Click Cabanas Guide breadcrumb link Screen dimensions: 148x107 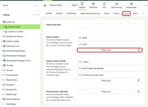(x=56, y=5)
